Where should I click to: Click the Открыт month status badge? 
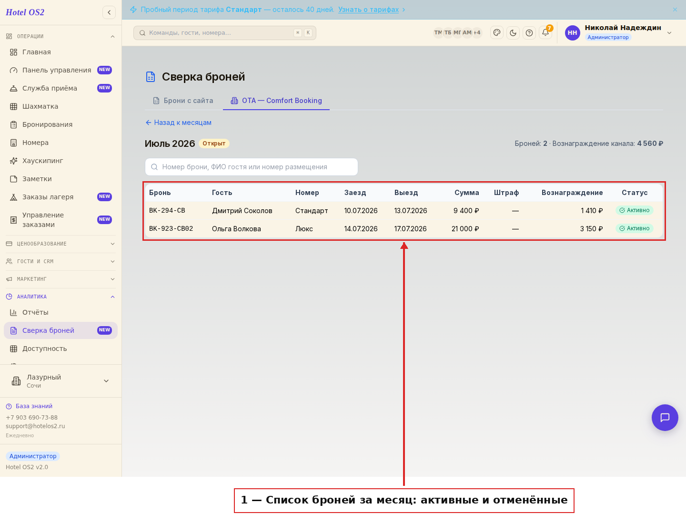click(x=214, y=144)
